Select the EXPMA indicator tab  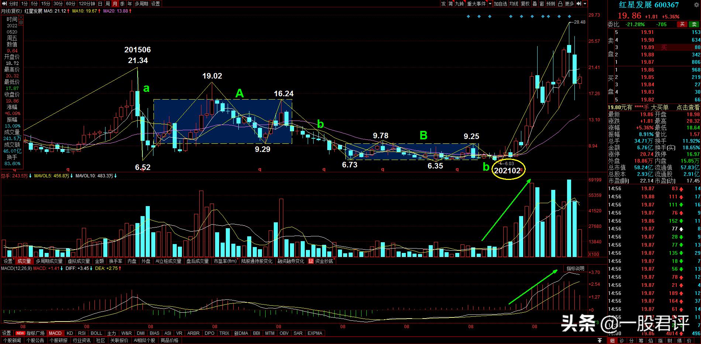315,333
